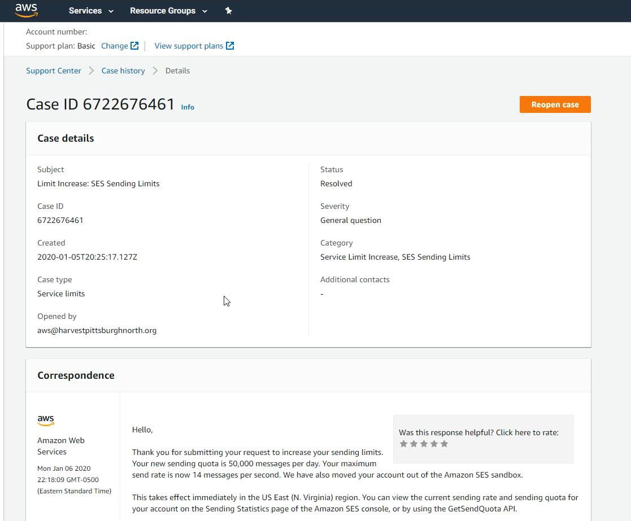The height and width of the screenshot is (521, 631).
Task: Click the Reopen case button
Action: [555, 104]
